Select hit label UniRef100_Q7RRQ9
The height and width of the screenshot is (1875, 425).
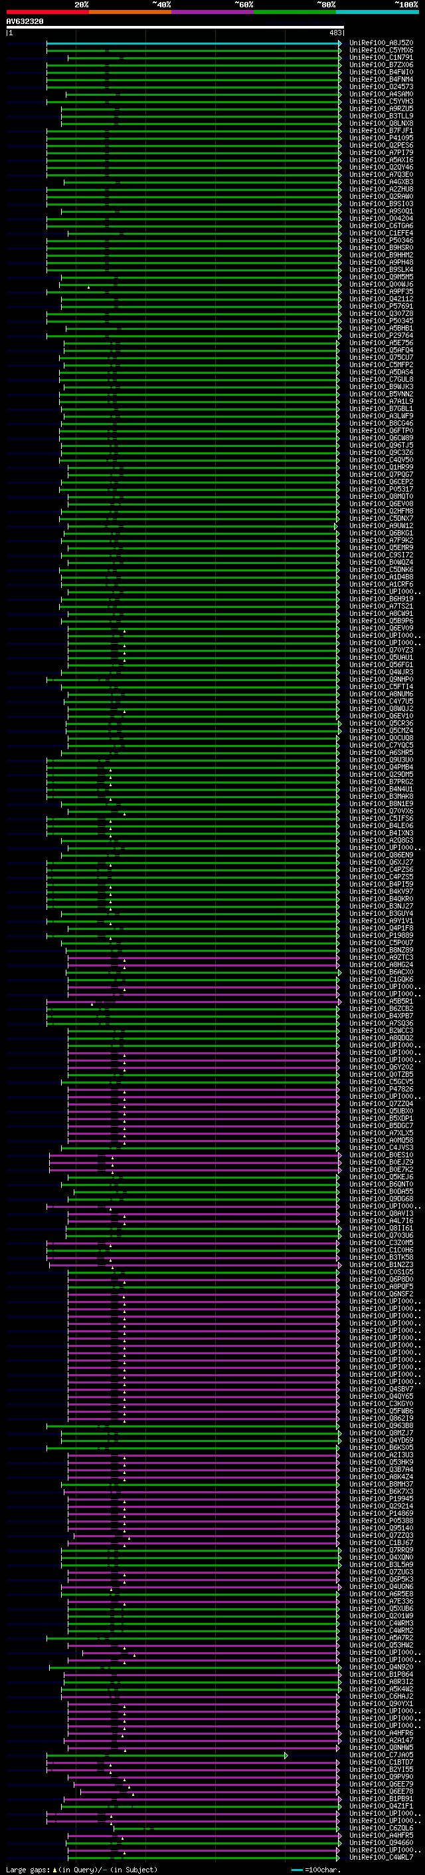coord(381,1550)
